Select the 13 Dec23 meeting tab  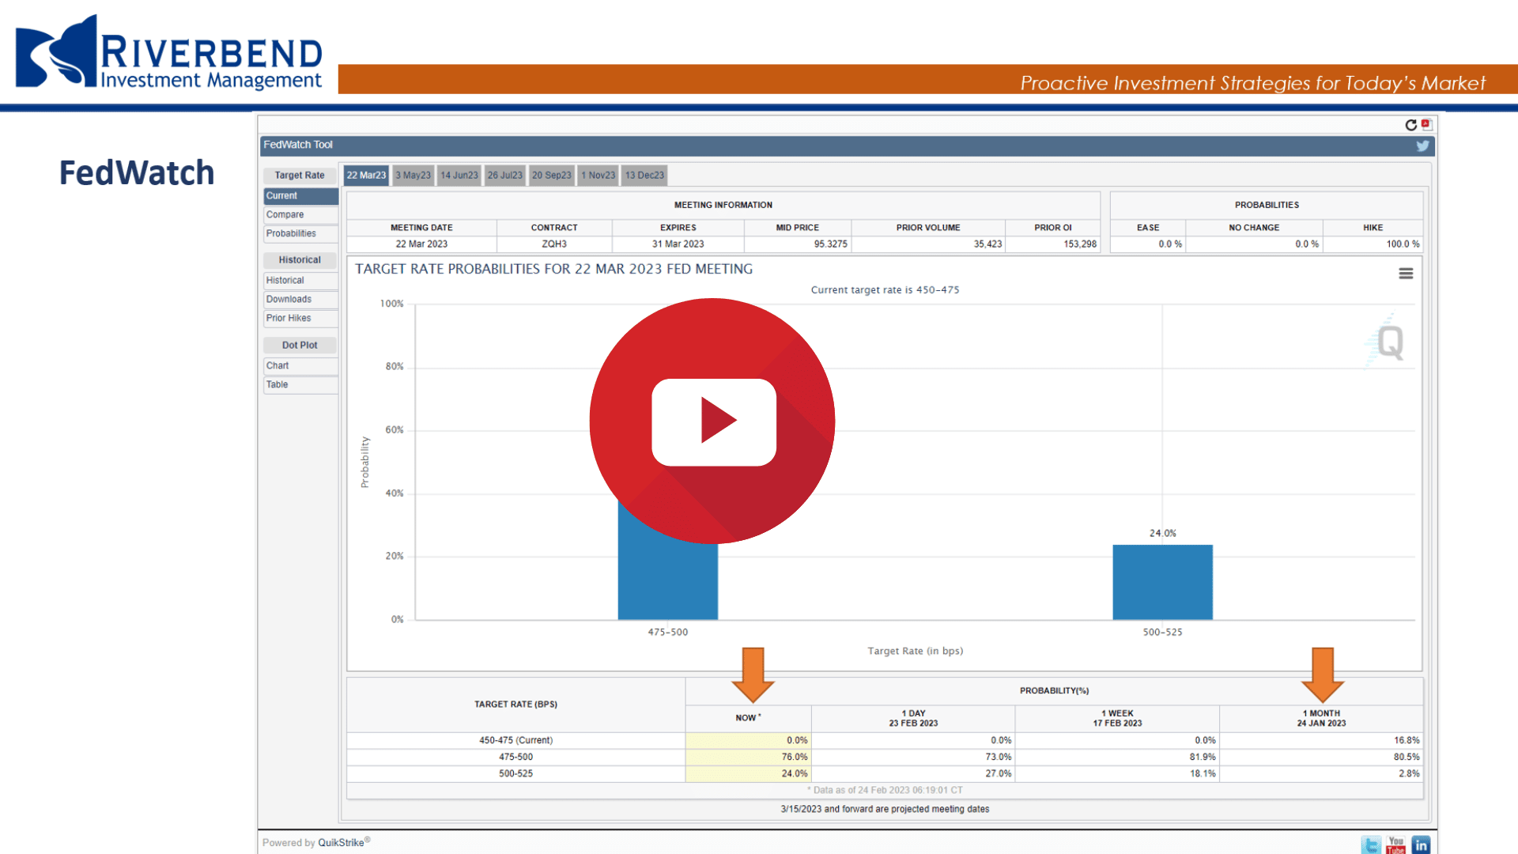pyautogui.click(x=644, y=176)
